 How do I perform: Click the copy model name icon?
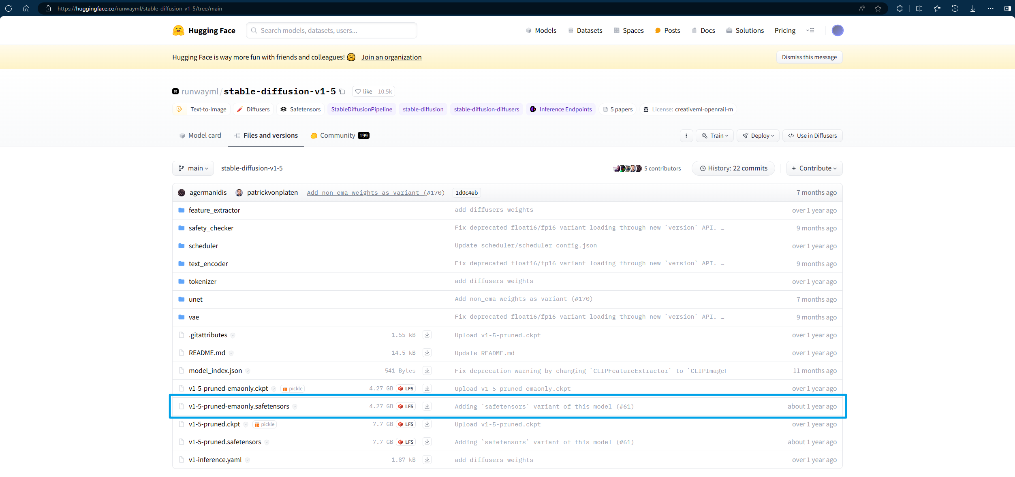[x=342, y=92]
